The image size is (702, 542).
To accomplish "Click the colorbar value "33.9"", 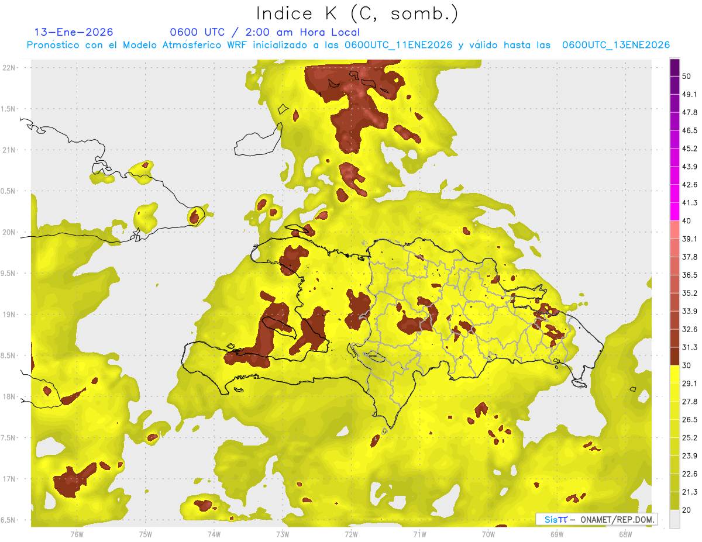I will coord(690,311).
